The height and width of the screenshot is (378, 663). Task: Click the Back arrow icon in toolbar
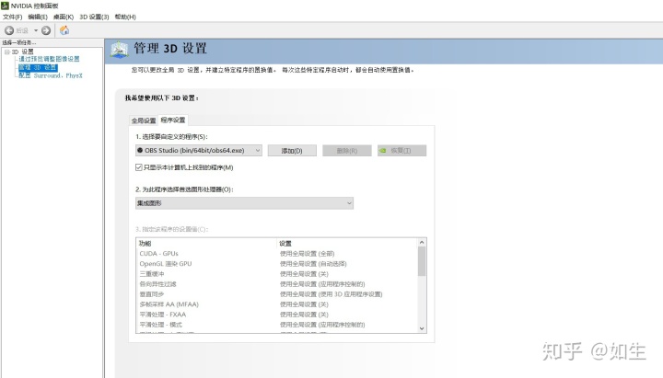pyautogui.click(x=9, y=30)
